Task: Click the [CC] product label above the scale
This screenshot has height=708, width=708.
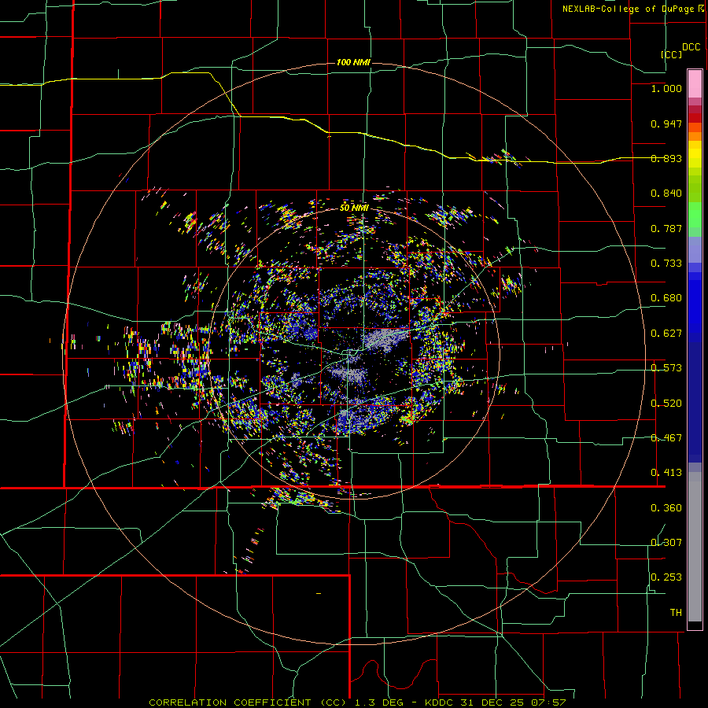Action: [671, 54]
